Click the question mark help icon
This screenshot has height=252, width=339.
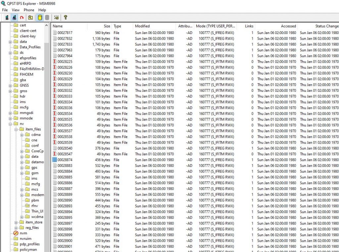click(66, 18)
